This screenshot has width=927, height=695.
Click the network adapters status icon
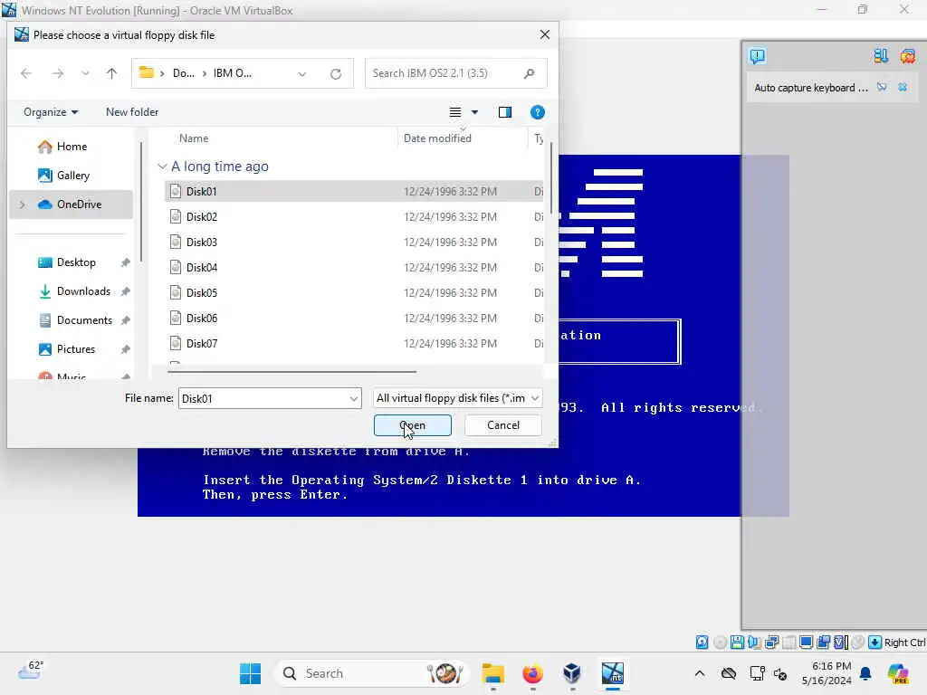pos(771,643)
